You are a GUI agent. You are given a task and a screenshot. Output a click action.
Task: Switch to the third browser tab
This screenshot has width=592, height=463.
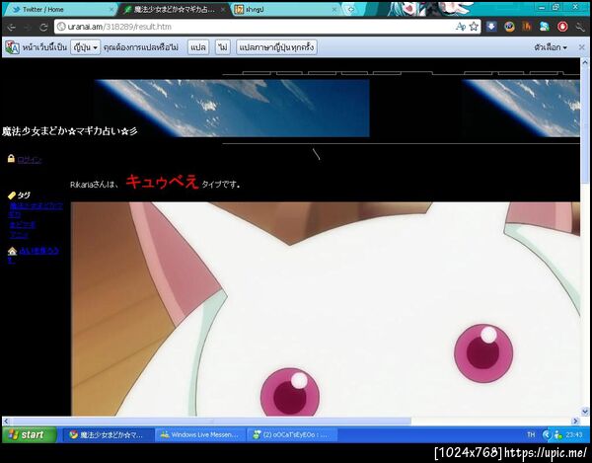pos(285,10)
